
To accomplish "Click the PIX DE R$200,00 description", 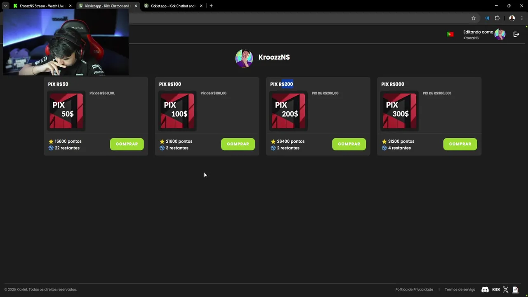I will 325,93.
